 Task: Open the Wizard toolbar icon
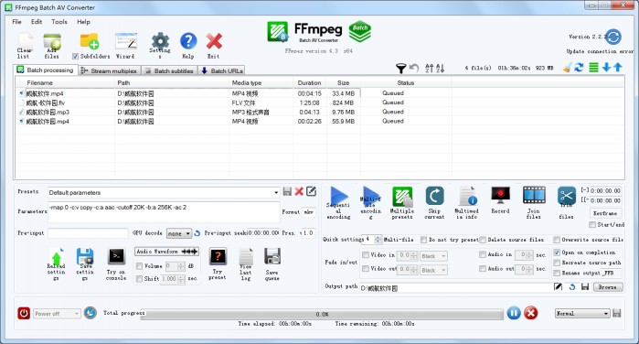(x=126, y=41)
